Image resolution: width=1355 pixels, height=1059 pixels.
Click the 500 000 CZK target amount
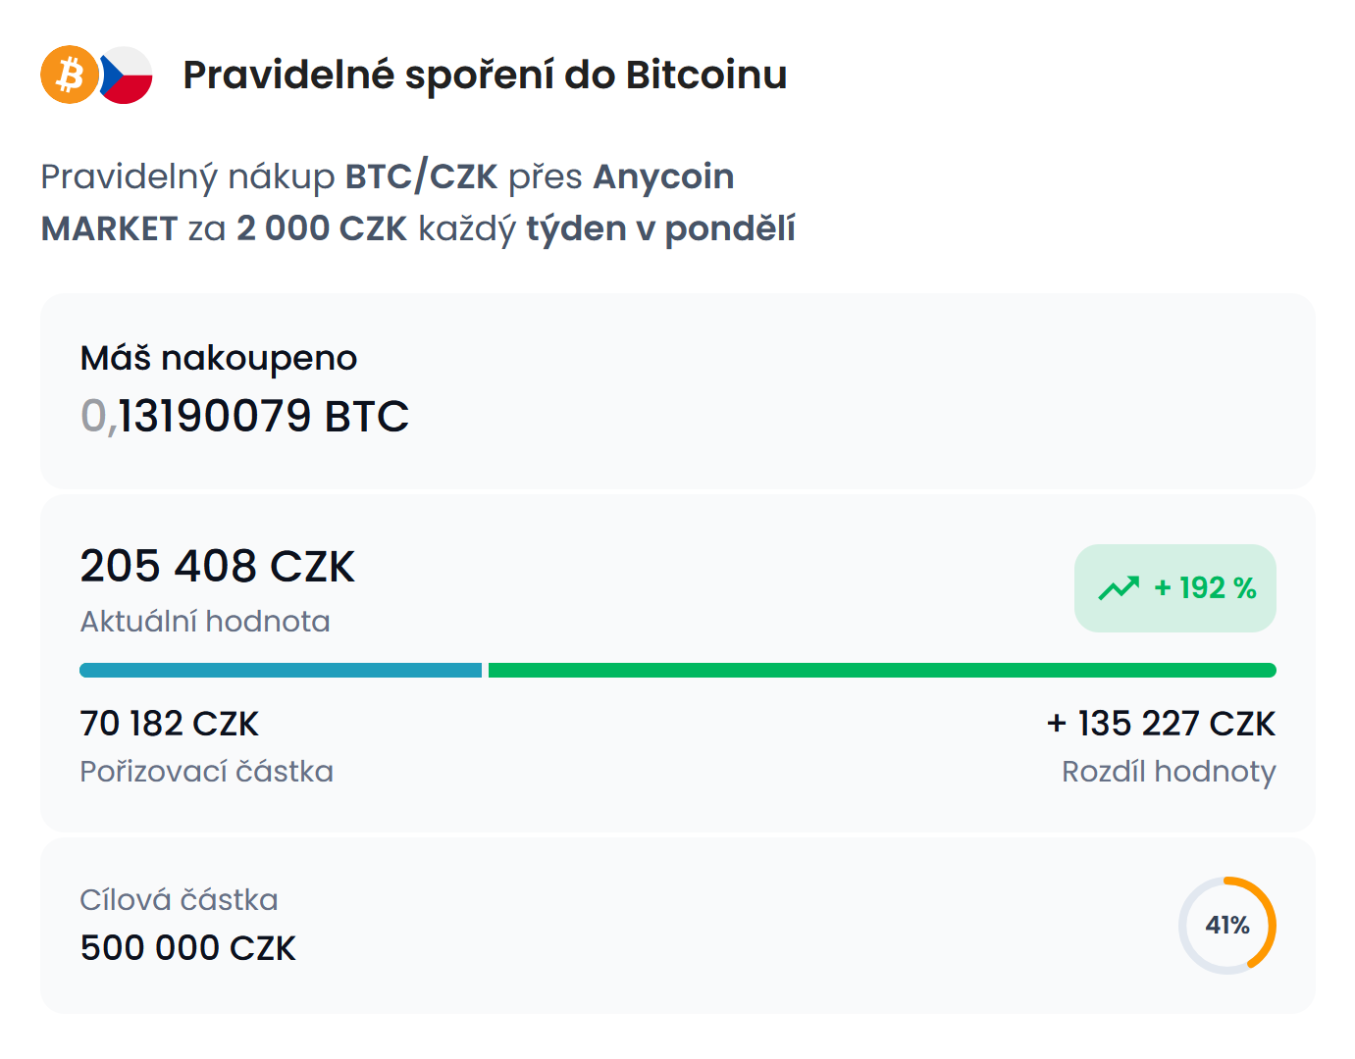coord(187,948)
